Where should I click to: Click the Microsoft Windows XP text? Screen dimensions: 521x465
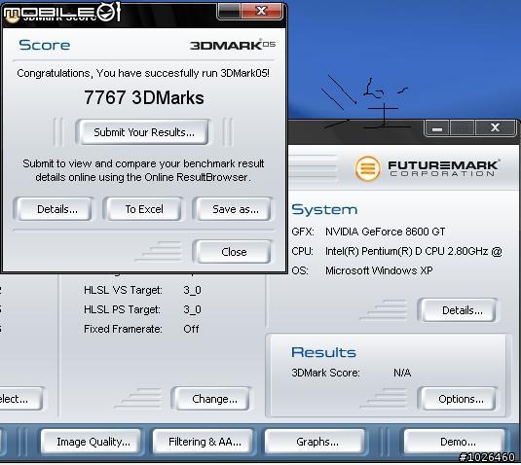[x=379, y=270]
